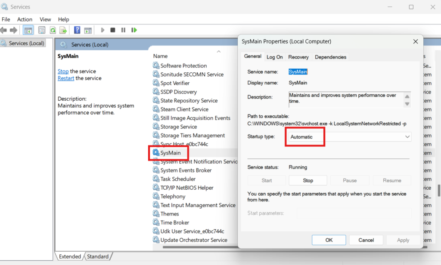Open the blue Help question mark icon
441x265 pixels.
pyautogui.click(x=77, y=30)
